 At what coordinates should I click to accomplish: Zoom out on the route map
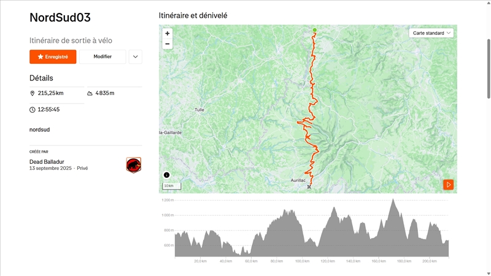168,44
